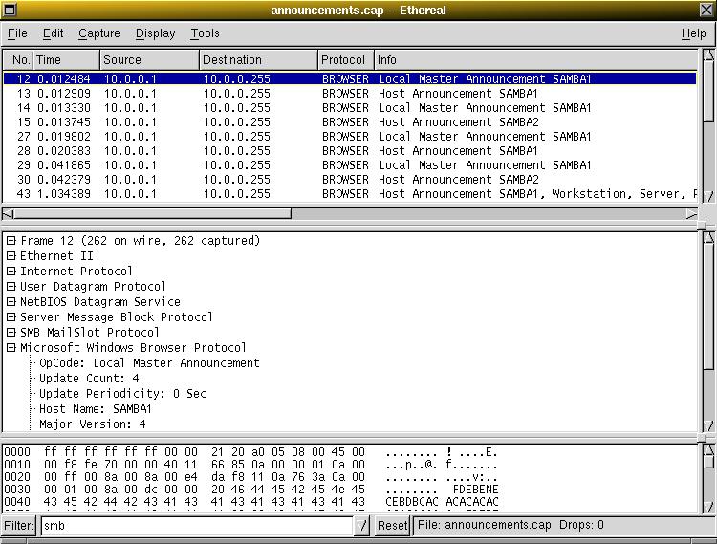
Task: Click the packet list horizontal scrollbar thumb
Action: coord(153,214)
